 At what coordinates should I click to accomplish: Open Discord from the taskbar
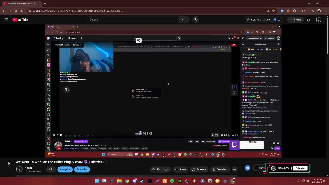point(134,181)
